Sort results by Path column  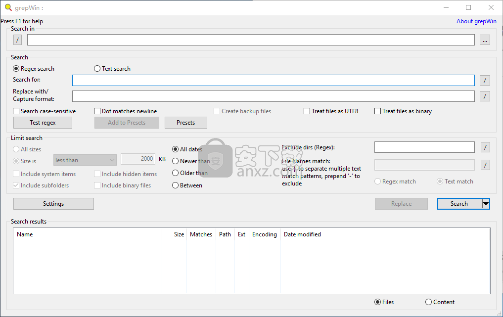[x=225, y=234]
